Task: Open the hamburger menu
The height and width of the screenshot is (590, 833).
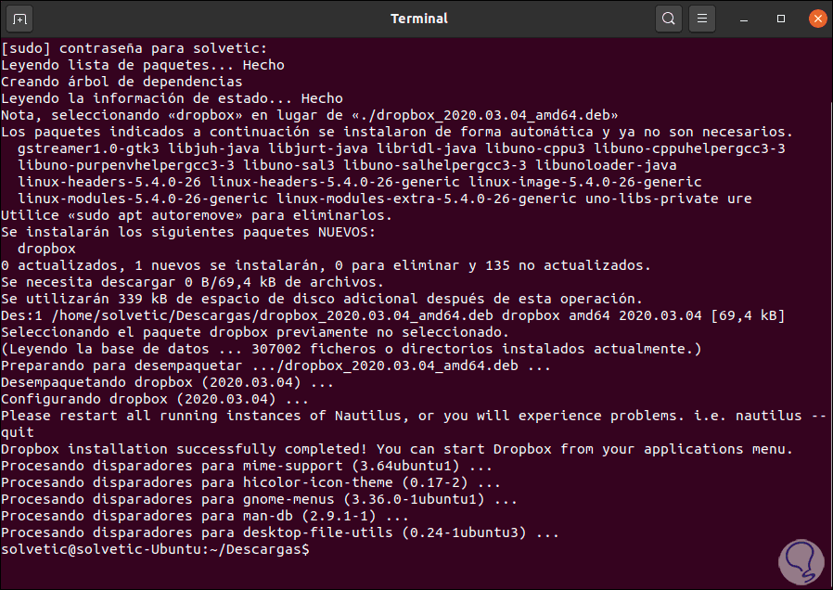Action: (702, 19)
